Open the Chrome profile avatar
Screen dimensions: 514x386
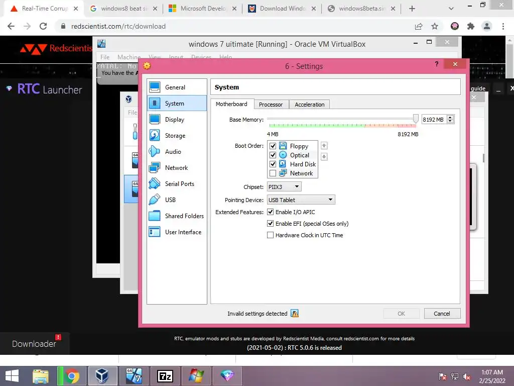tap(487, 26)
